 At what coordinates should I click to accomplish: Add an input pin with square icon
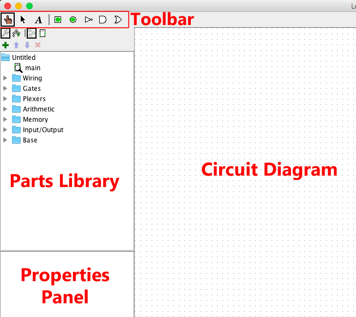58,20
